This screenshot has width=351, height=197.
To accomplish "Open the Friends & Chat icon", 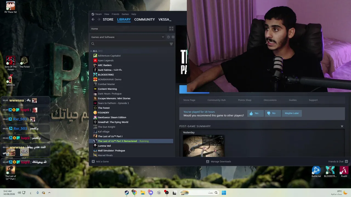I will point(346,161).
